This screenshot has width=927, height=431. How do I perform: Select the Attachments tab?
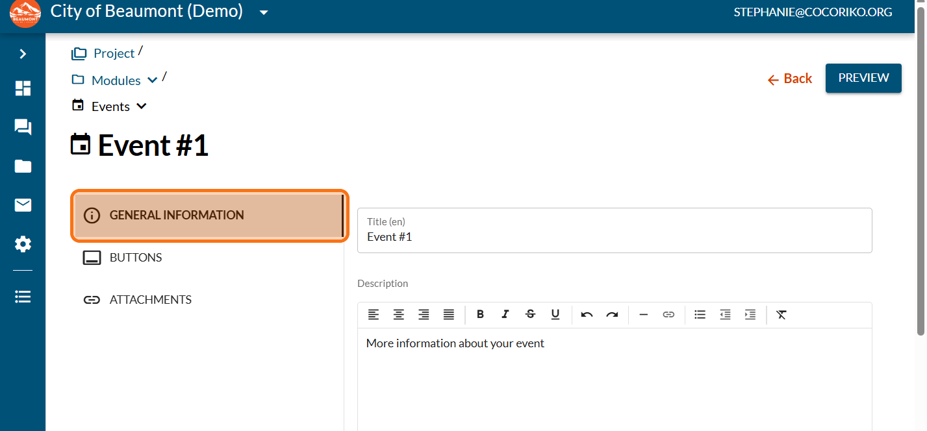coord(150,300)
